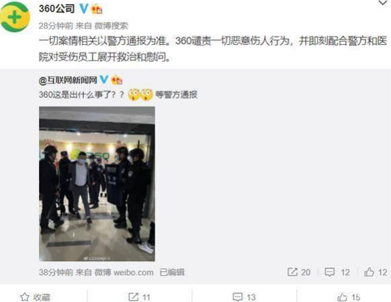The width and height of the screenshot is (391, 302).
Task: Click verified badge beside 互联网新闻网
Action: 104,80
